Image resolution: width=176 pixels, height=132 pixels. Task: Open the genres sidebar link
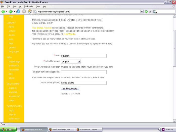pyautogui.click(x=12, y=48)
